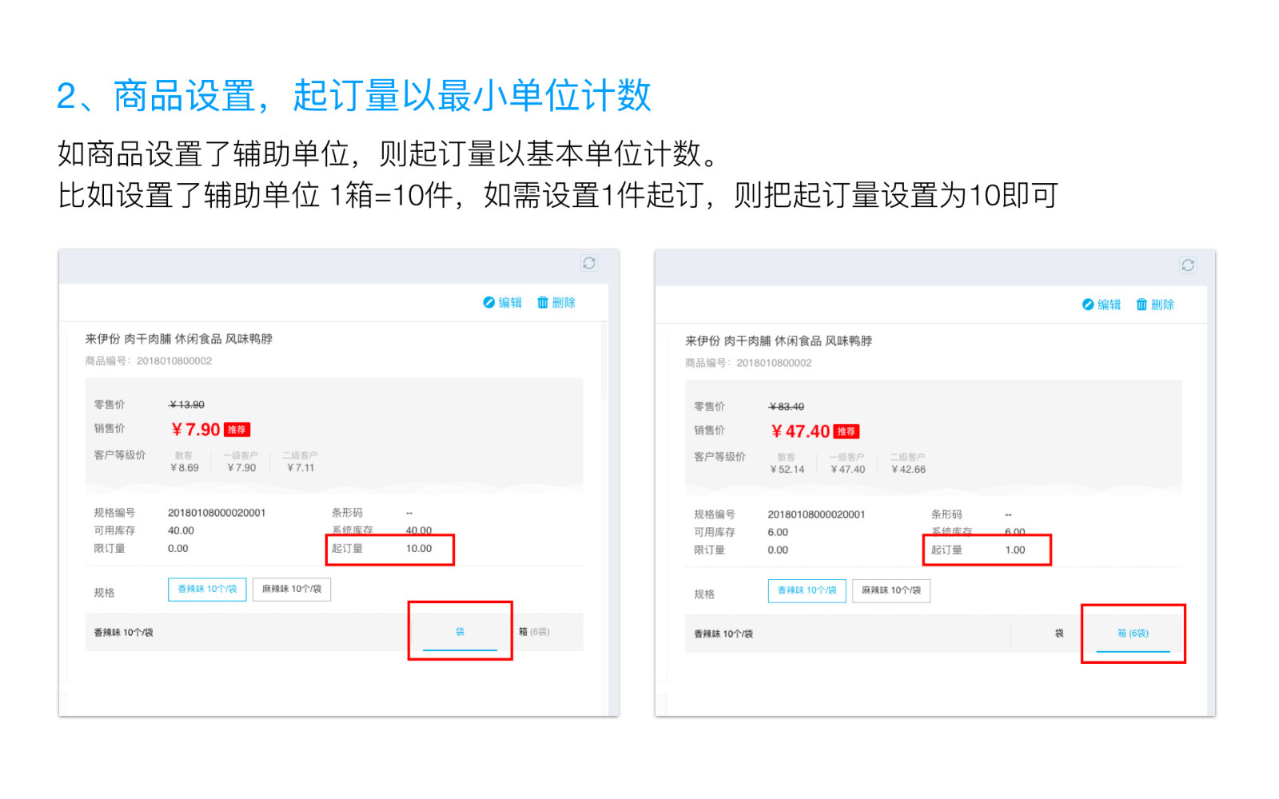Switch to 袋 unit tab in left panel

coord(460,632)
